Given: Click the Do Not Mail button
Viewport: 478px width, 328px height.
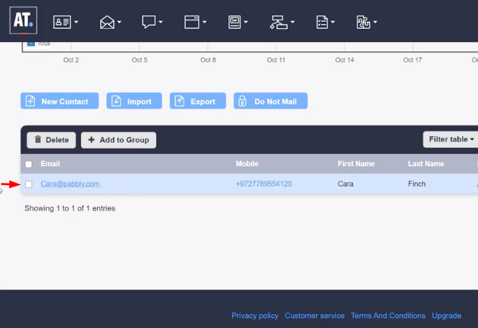Looking at the screenshot, I should pyautogui.click(x=271, y=101).
